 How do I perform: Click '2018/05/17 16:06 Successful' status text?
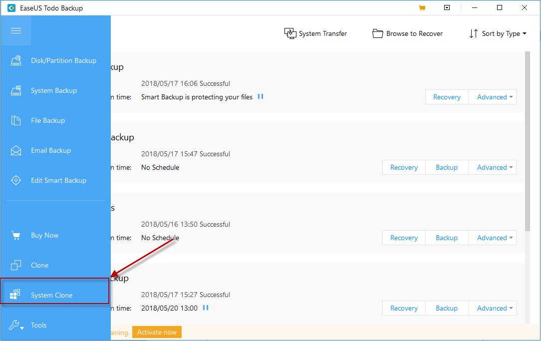186,83
